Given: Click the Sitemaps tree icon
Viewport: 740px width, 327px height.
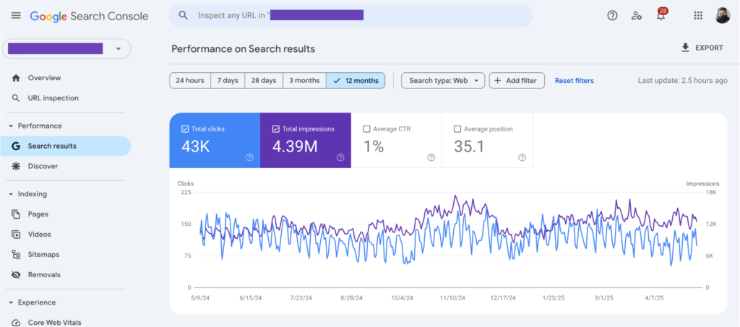Looking at the screenshot, I should tap(16, 254).
